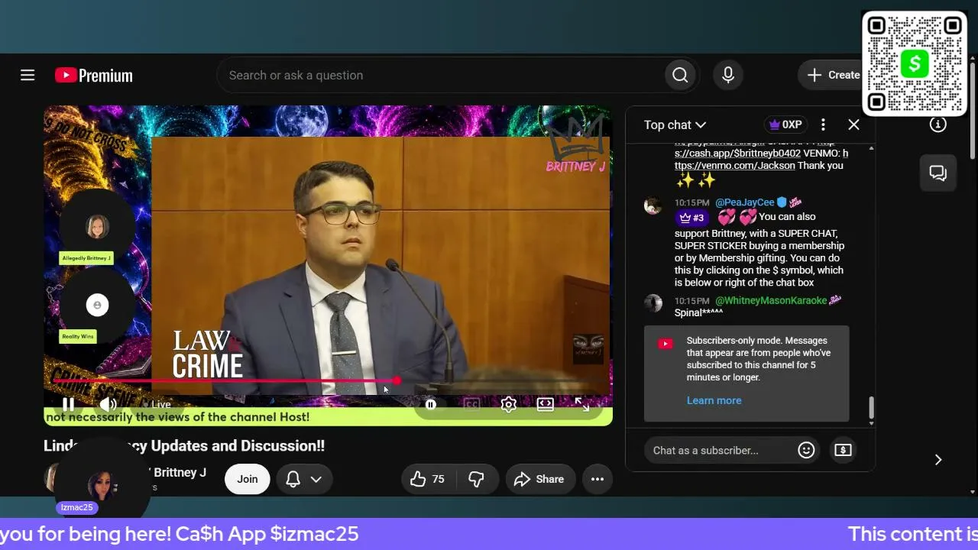
Task: Open @PeaJayCee's chat profile
Action: [x=745, y=202]
